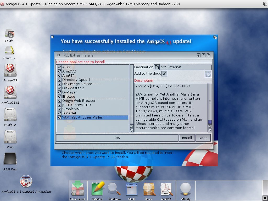The image size is (268, 201).
Task: Open the Shell dock icon
Action: (x=131, y=189)
